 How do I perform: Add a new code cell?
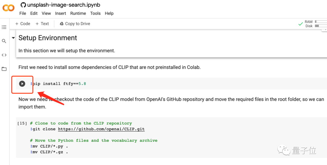[23, 24]
